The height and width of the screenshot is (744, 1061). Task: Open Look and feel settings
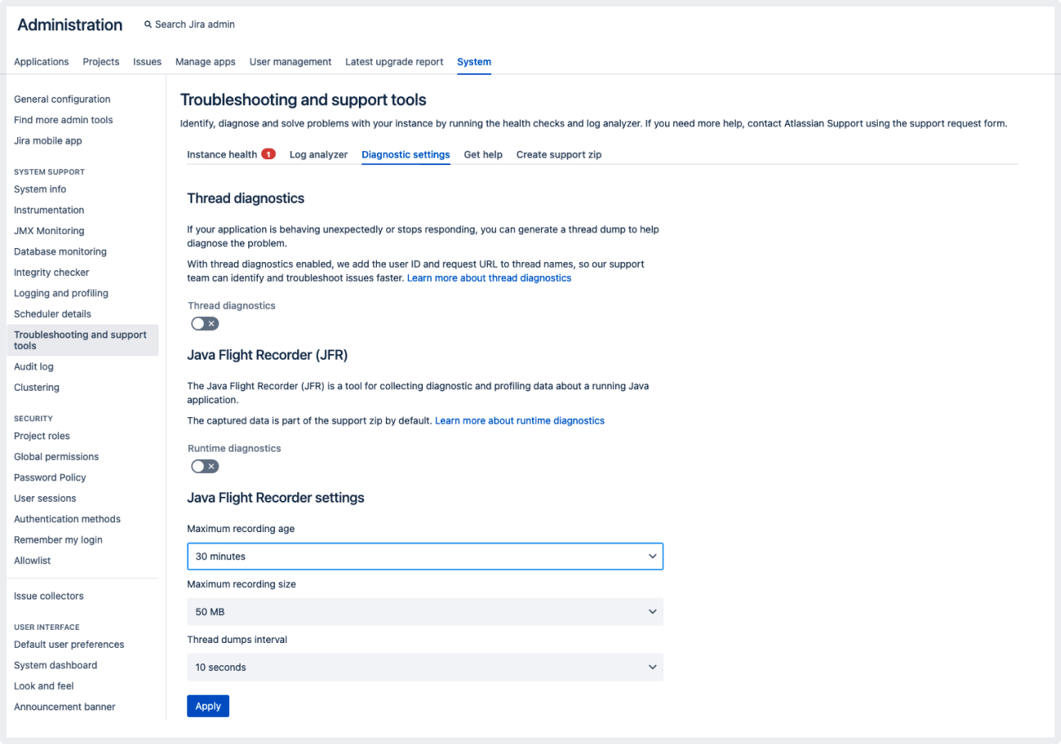pyautogui.click(x=44, y=686)
